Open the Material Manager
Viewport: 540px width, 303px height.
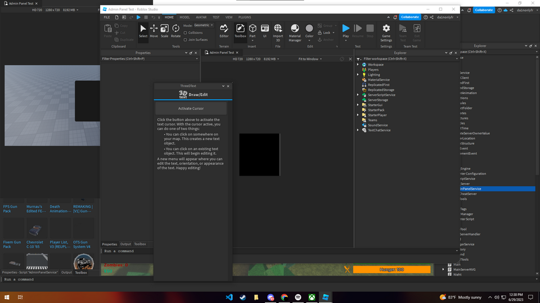(295, 33)
